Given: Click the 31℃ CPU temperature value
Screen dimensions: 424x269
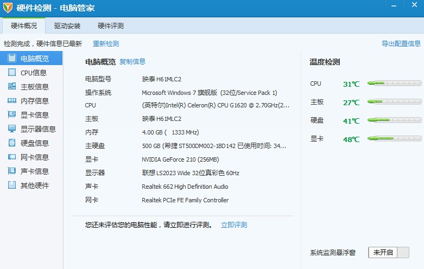Looking at the screenshot, I should point(351,84).
